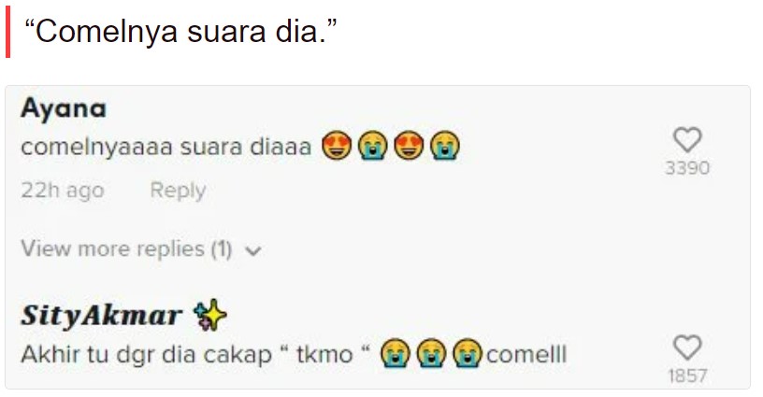Click the quoted heading "Comelnya suara dia."
Image resolution: width=763 pixels, height=397 pixels.
pos(180,32)
